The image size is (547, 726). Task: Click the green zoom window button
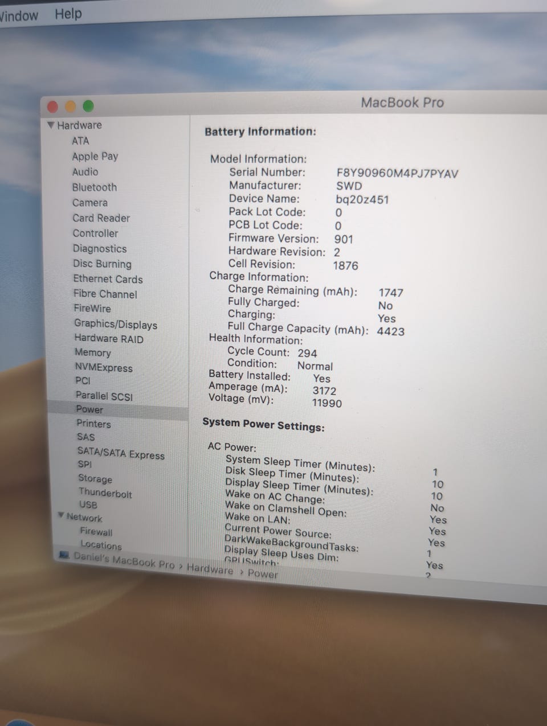click(88, 106)
